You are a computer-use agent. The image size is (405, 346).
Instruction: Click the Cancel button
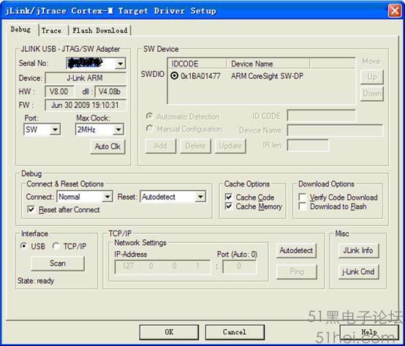(235, 332)
